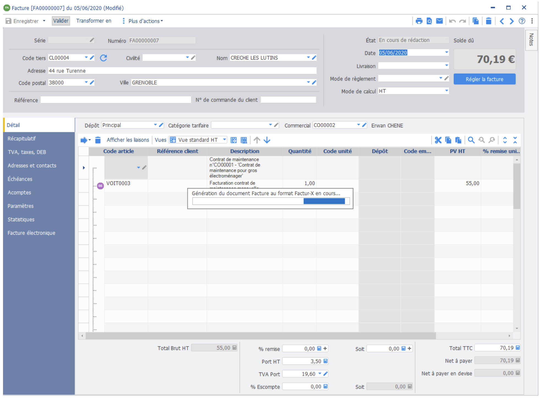Click Afficher les liaisons
This screenshot has height=398, width=540.
coord(128,140)
